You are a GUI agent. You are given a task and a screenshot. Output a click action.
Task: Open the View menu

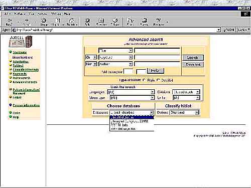click(x=31, y=14)
